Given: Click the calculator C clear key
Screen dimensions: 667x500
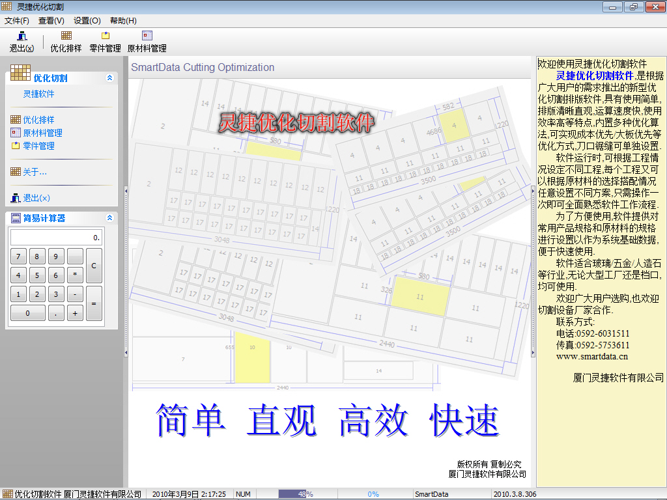Looking at the screenshot, I should pos(94,266).
